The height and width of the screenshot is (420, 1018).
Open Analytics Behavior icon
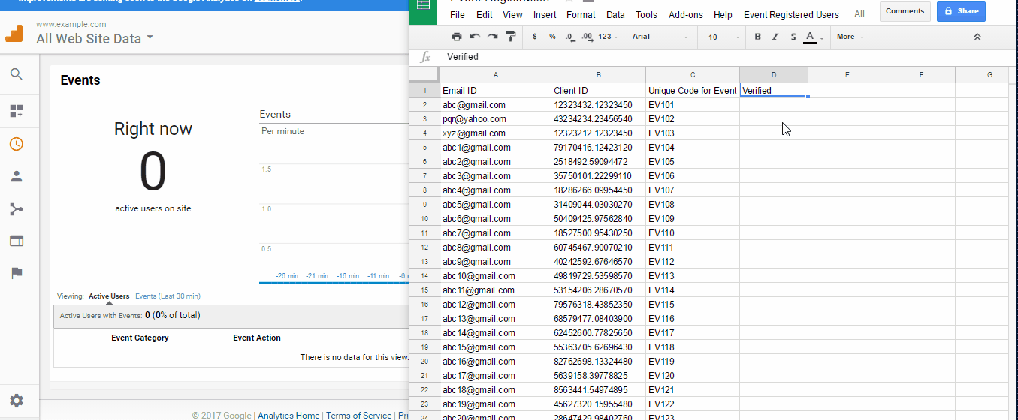[x=17, y=241]
